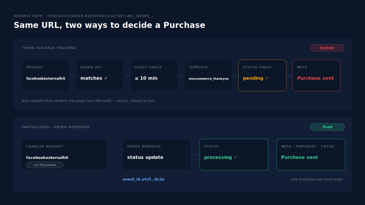Select the REQUEST card in top row
This screenshot has height=205, width=365.
click(46, 75)
